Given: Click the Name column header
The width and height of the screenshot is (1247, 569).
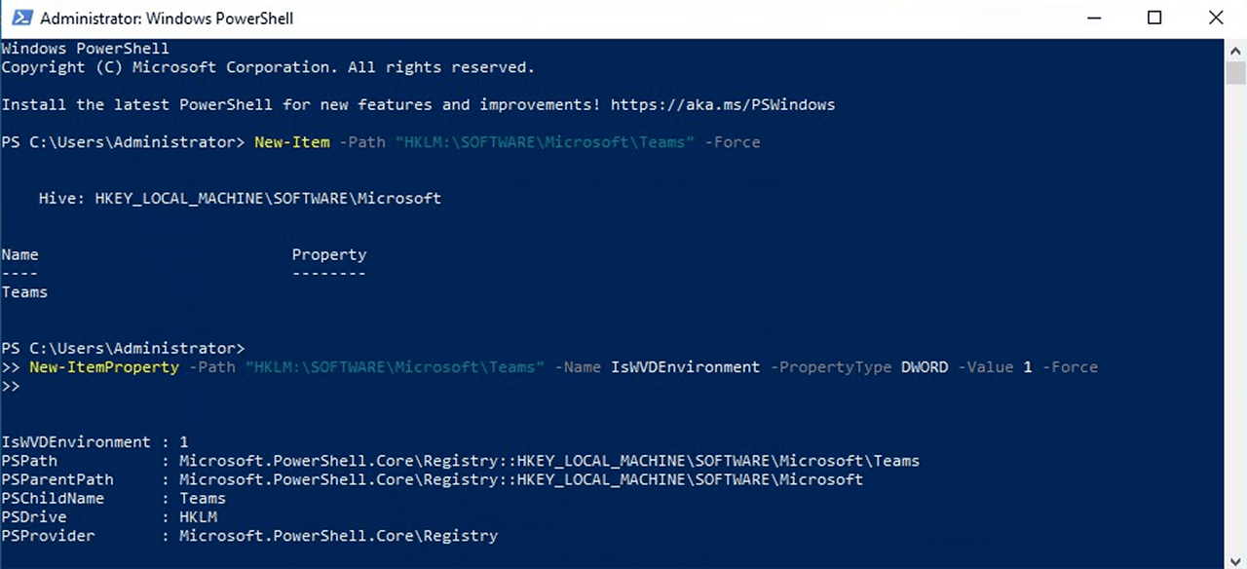Looking at the screenshot, I should click(20, 255).
